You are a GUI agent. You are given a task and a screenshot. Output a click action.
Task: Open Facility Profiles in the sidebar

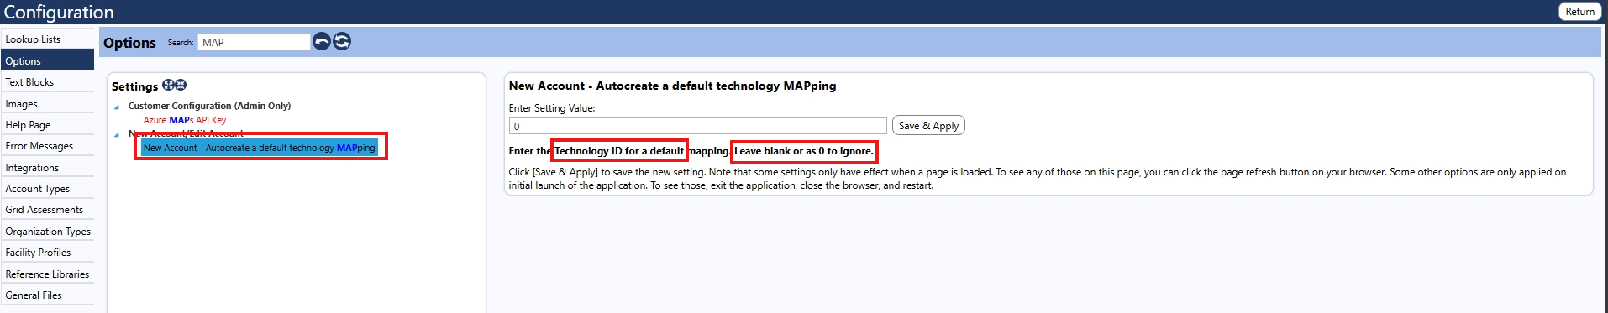[x=47, y=253]
